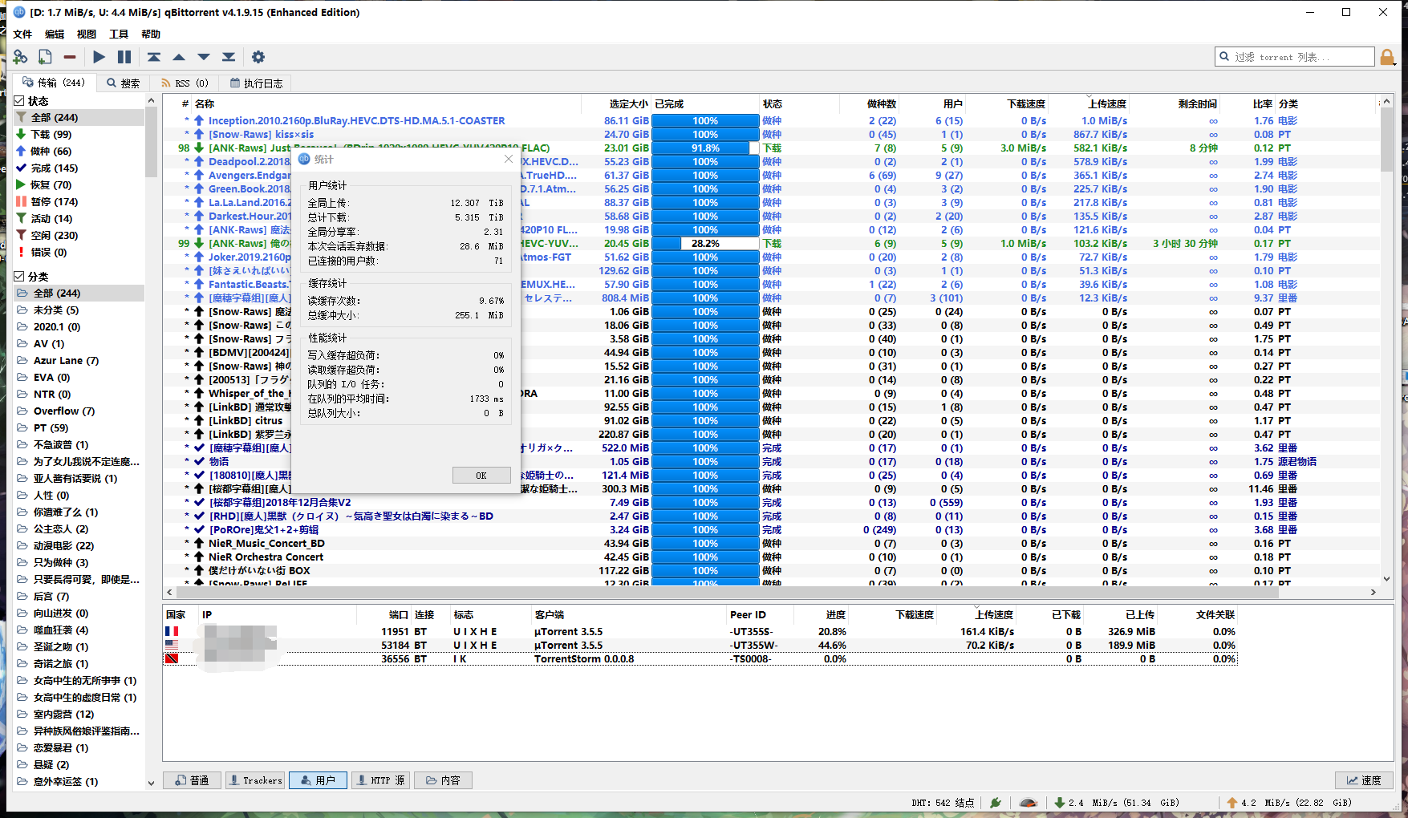Select the 下载 (99) status filter
The width and height of the screenshot is (1408, 818).
click(x=79, y=135)
